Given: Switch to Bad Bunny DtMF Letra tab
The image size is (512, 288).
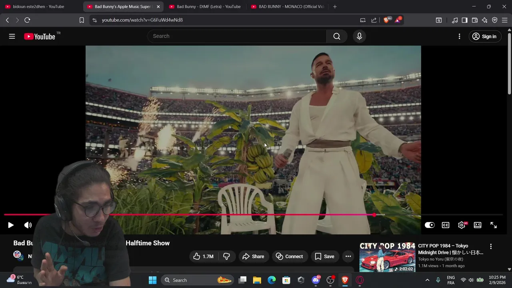Looking at the screenshot, I should coord(204,6).
